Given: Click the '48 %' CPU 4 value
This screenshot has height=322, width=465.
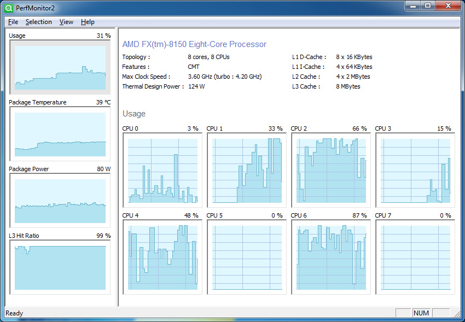Looking at the screenshot, I should [191, 215].
